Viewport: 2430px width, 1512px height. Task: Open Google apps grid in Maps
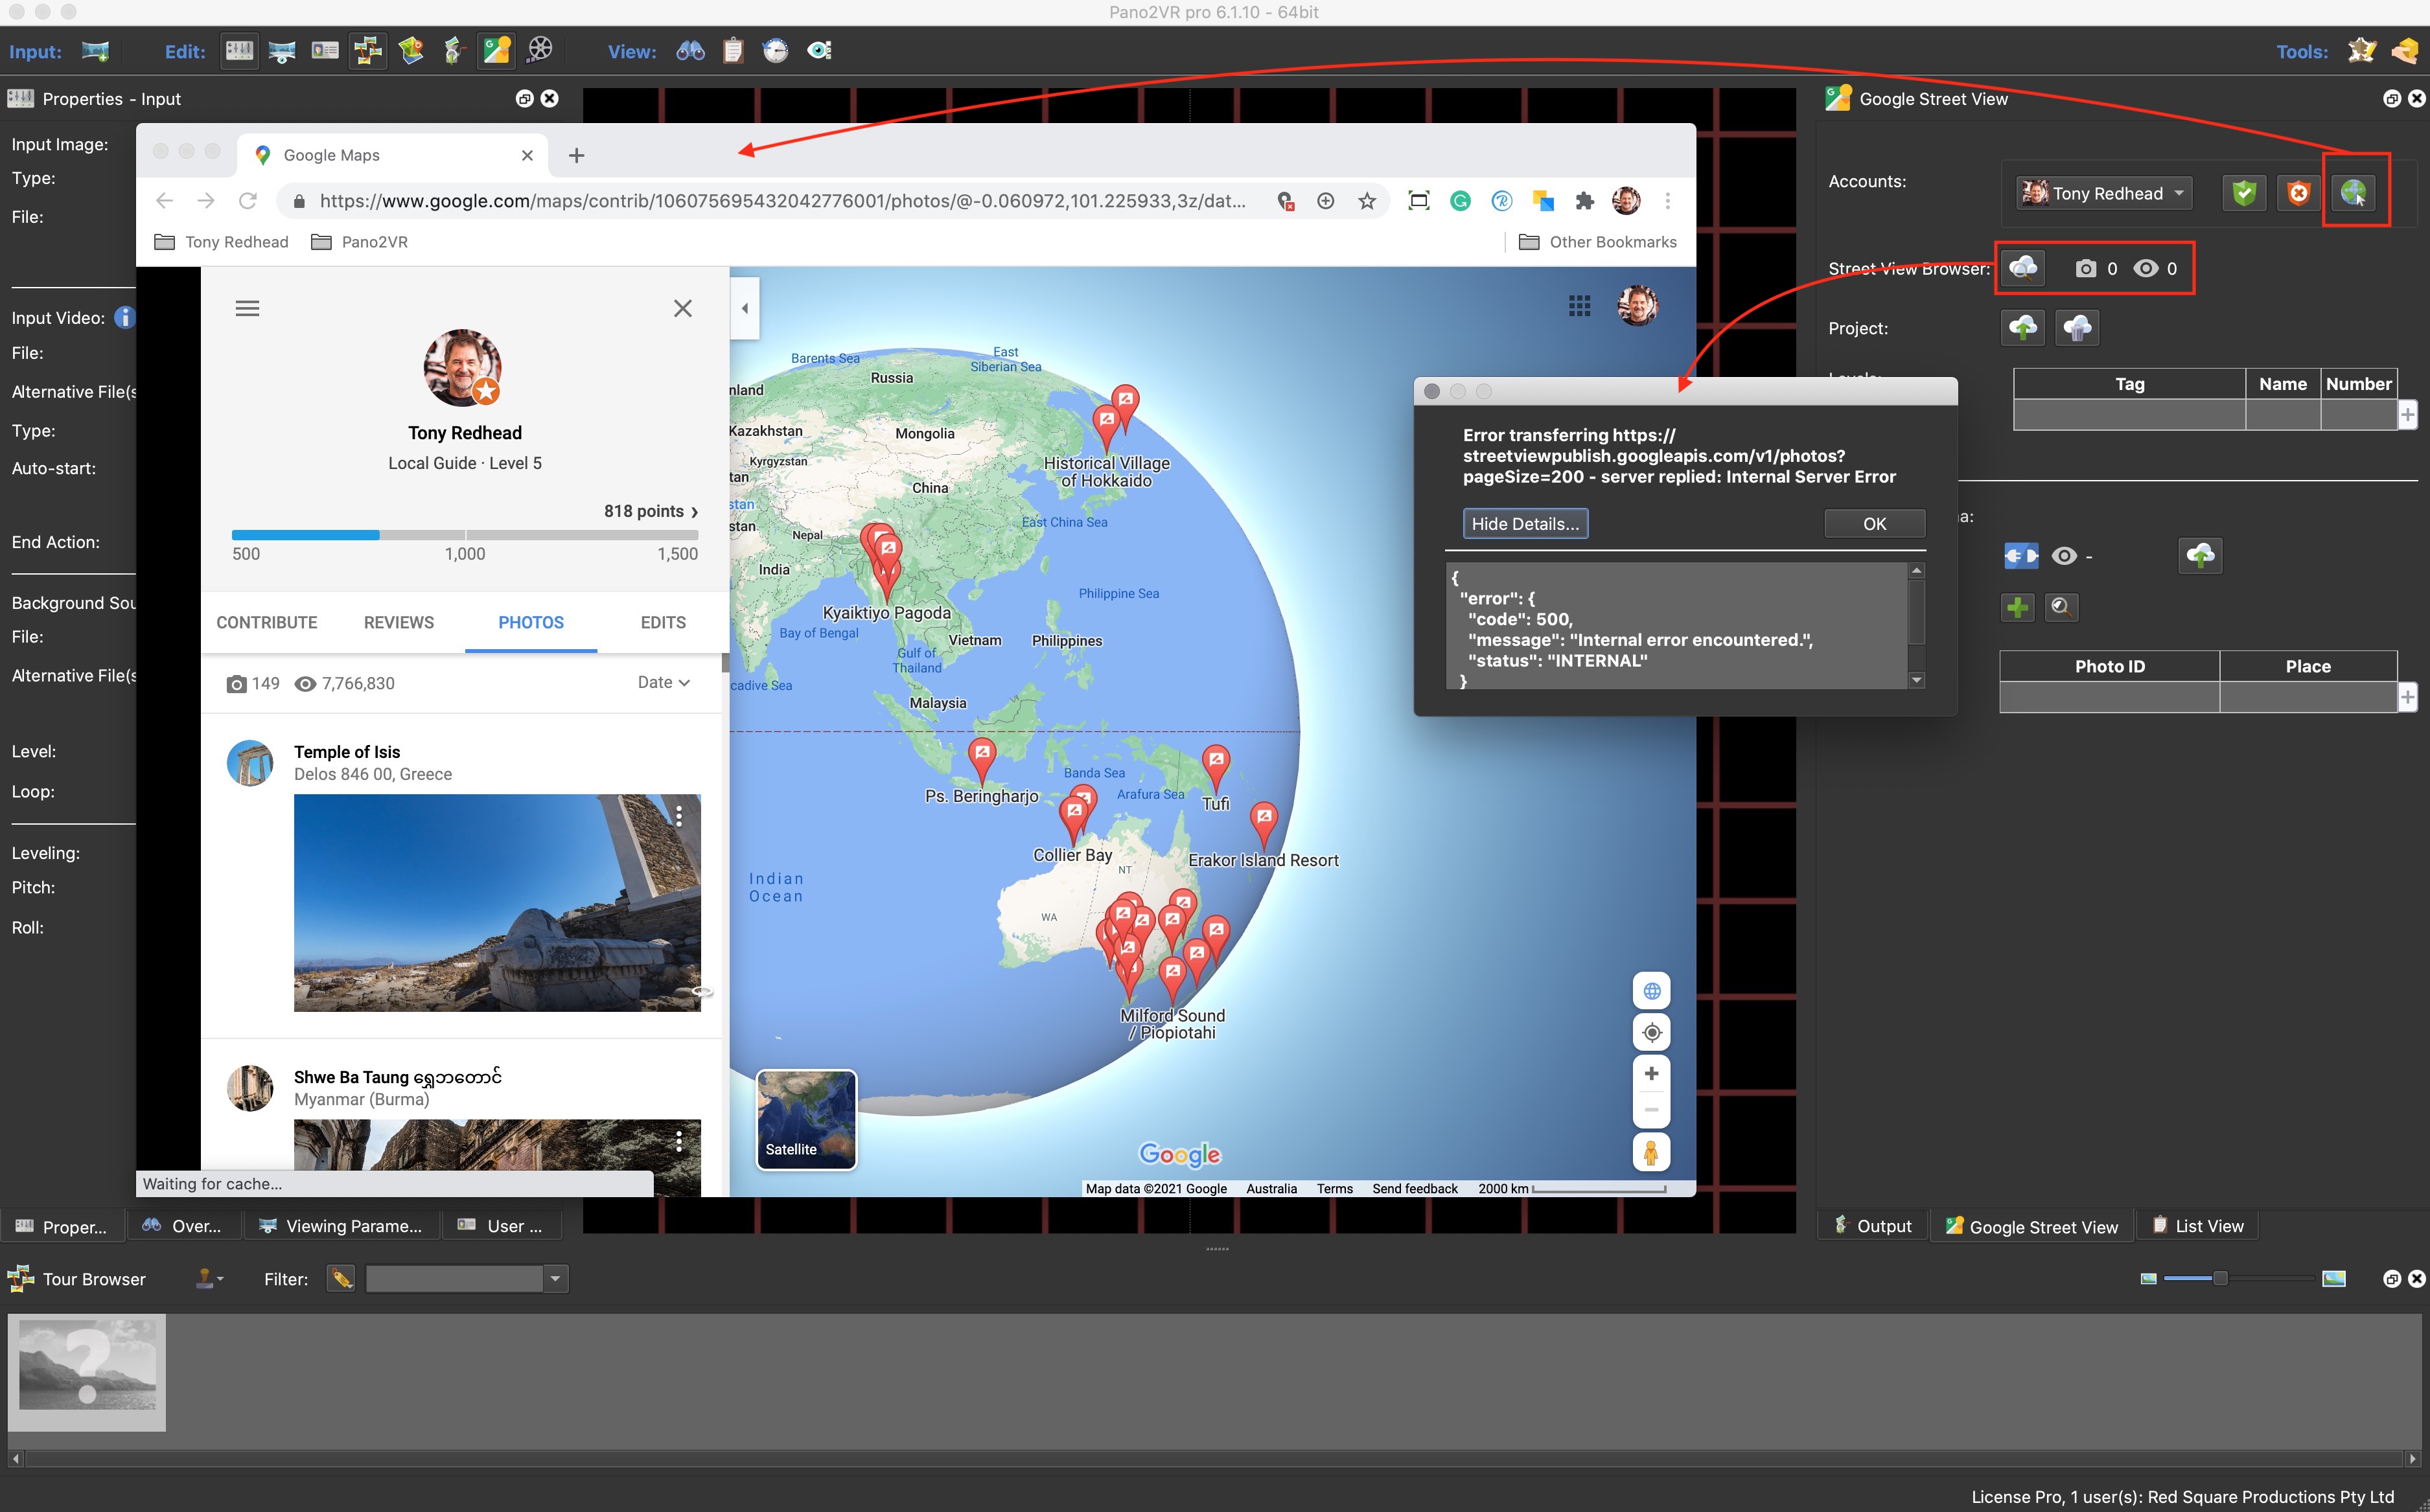(x=1580, y=306)
